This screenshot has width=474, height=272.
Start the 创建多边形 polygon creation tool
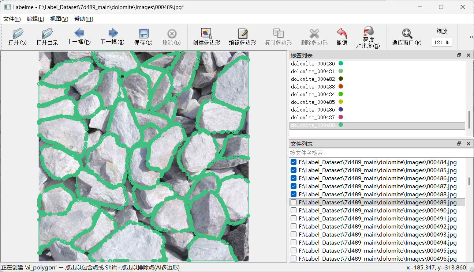tap(206, 37)
